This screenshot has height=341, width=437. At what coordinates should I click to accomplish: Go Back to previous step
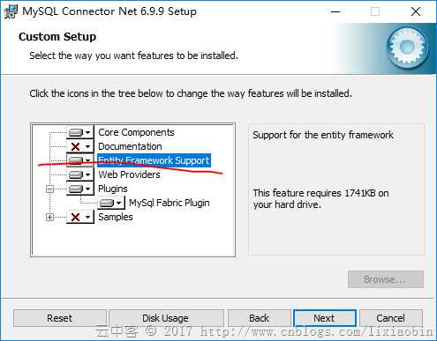coord(259,318)
